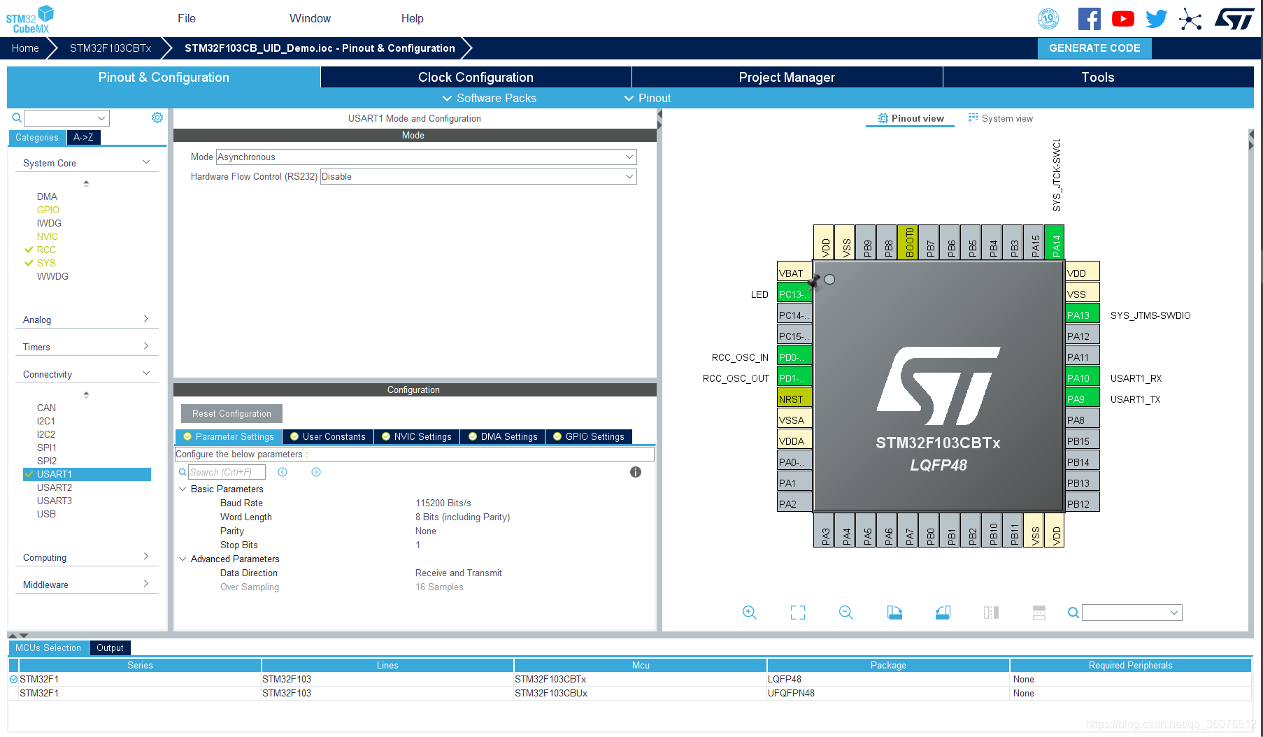This screenshot has width=1263, height=737.
Task: Go to next parameter search result
Action: (316, 472)
